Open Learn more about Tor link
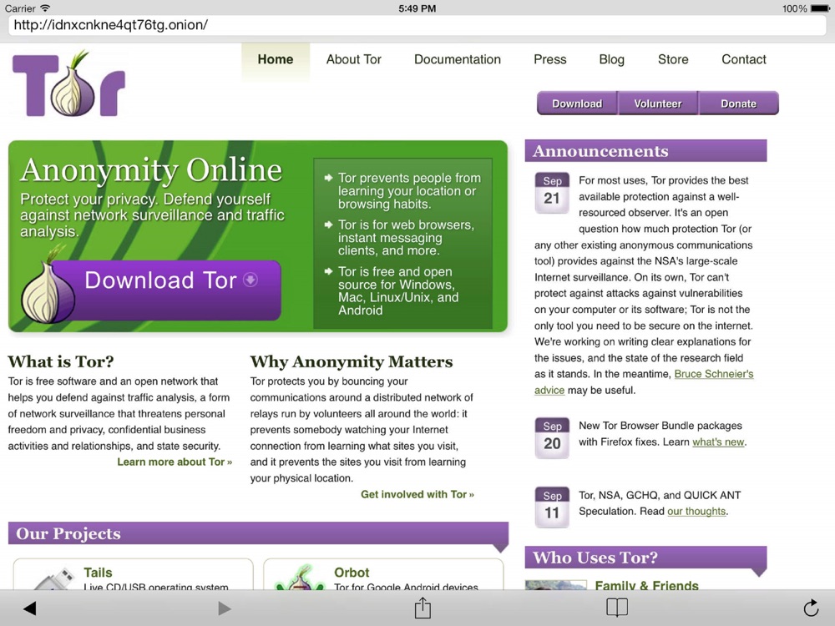The width and height of the screenshot is (835, 626). point(175,462)
